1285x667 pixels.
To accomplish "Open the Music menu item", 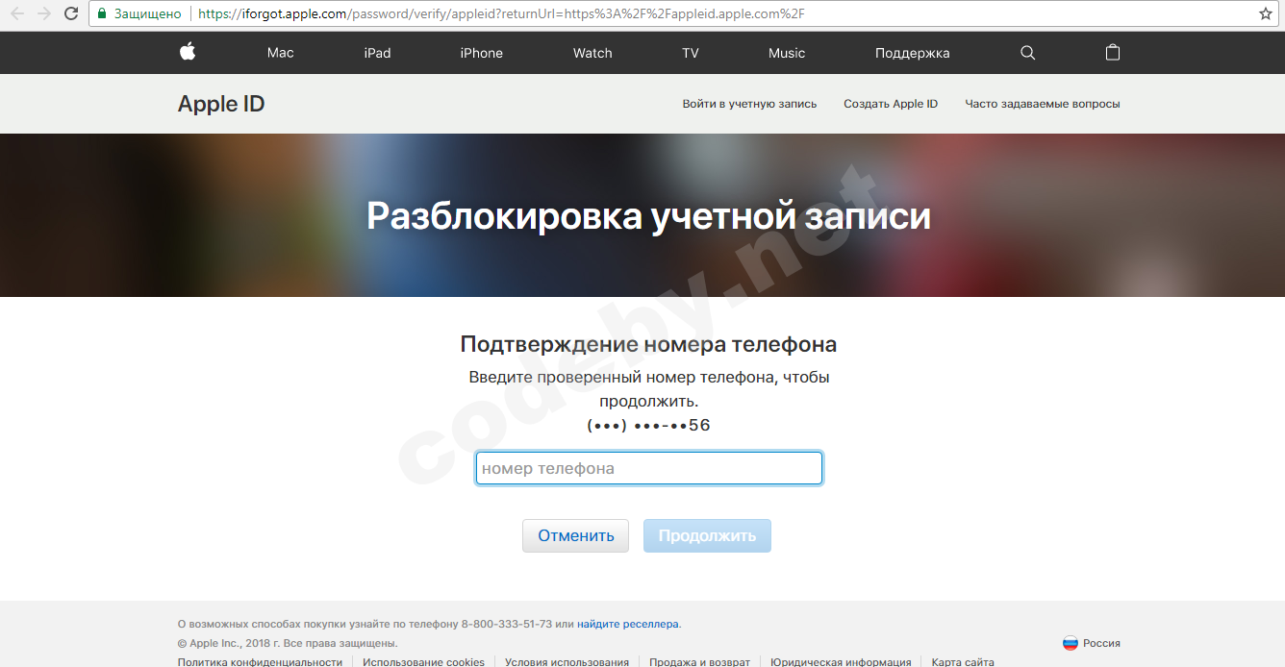I will [x=787, y=53].
